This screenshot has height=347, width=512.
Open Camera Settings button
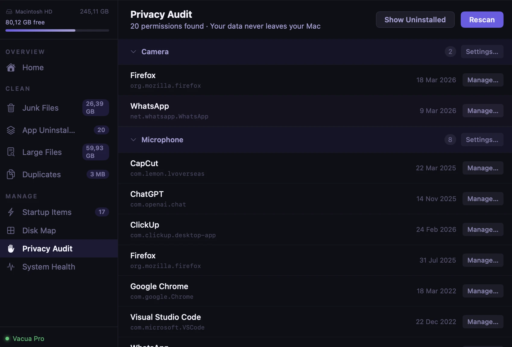point(482,52)
